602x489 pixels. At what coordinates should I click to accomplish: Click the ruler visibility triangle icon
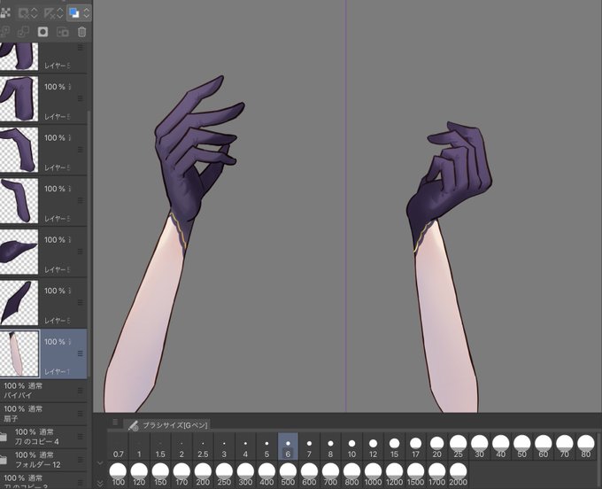(x=49, y=13)
